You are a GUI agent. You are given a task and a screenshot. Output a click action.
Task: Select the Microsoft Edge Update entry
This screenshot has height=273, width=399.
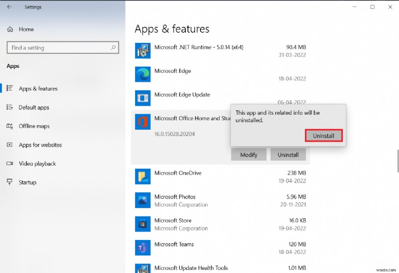point(220,98)
